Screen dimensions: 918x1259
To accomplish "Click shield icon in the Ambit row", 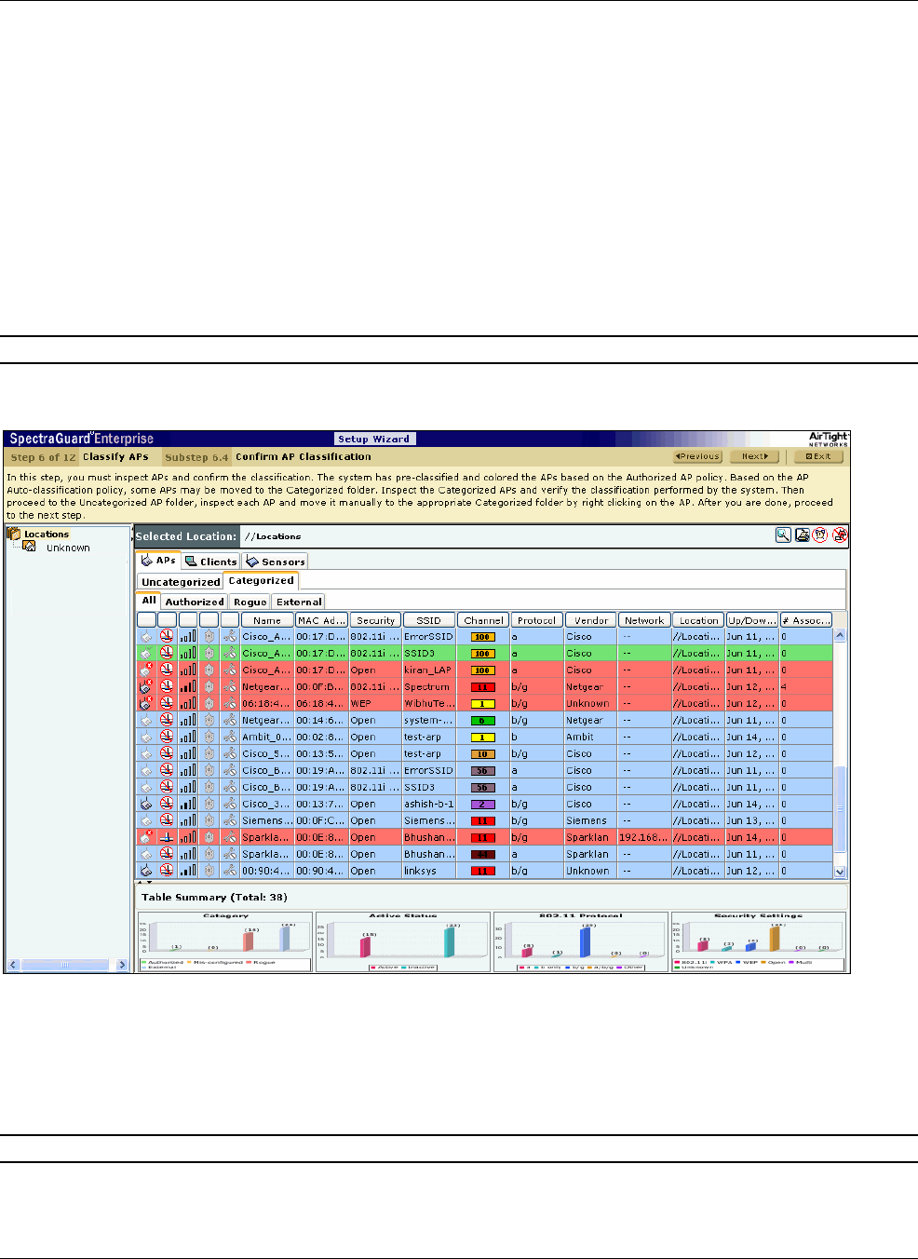I will point(209,737).
